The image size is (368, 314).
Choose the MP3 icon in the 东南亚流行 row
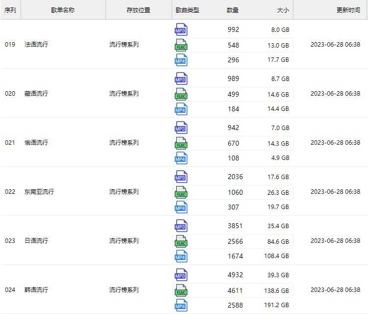(181, 177)
